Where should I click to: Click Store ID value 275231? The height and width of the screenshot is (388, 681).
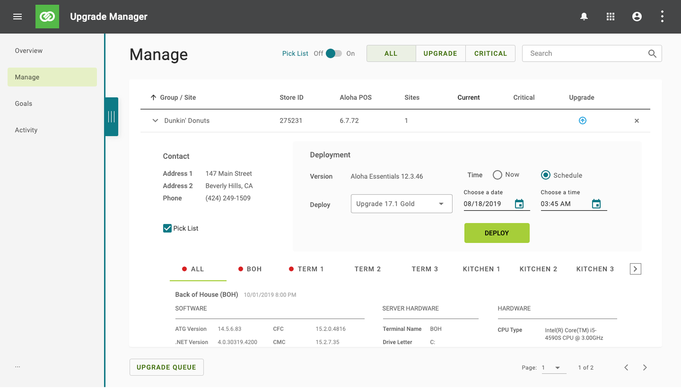point(291,121)
